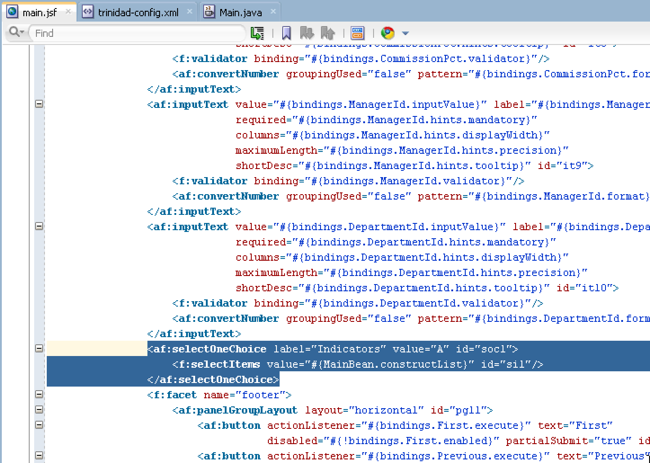Toggle a bookmark on the current line

point(286,32)
